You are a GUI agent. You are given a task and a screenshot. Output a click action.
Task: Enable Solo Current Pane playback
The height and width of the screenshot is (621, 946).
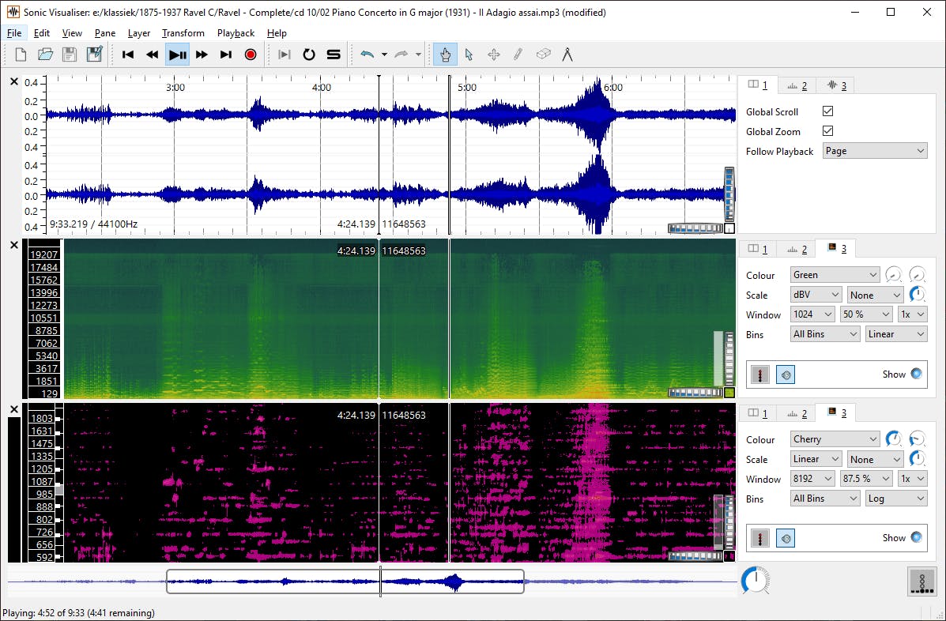coord(333,55)
